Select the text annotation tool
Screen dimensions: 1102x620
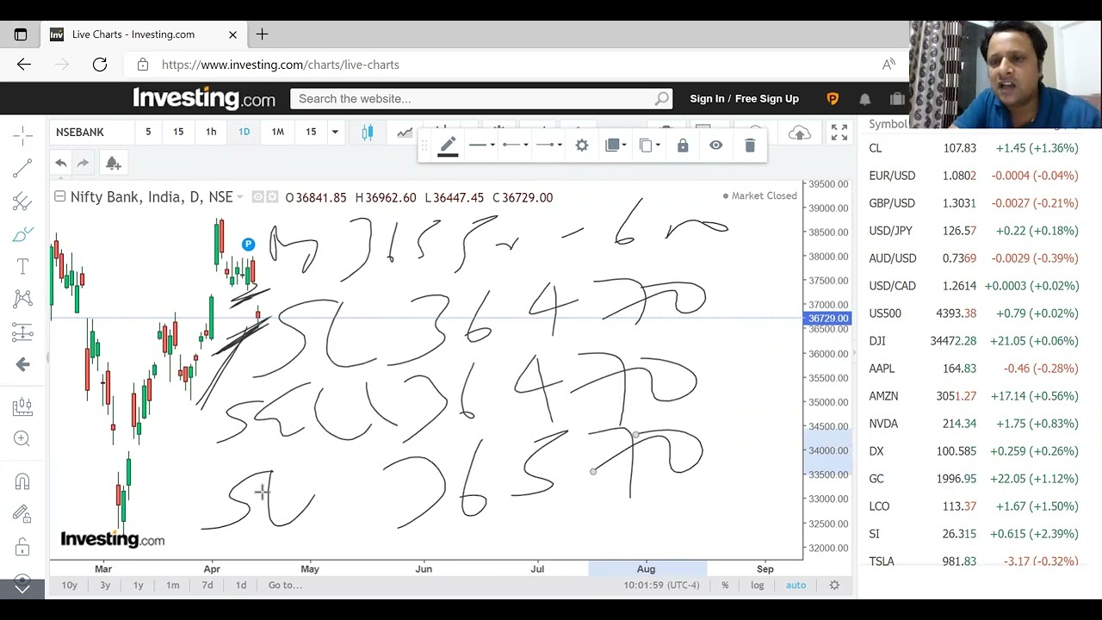[x=23, y=267]
